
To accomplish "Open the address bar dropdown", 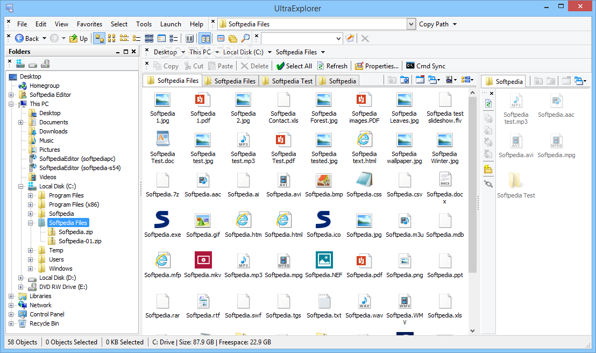I will point(411,24).
